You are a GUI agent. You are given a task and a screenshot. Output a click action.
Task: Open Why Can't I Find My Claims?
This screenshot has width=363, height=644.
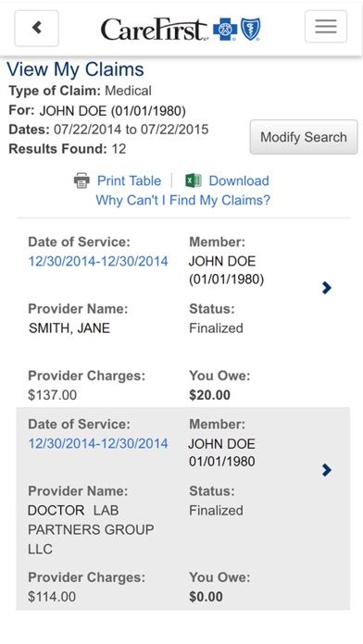pos(183,201)
